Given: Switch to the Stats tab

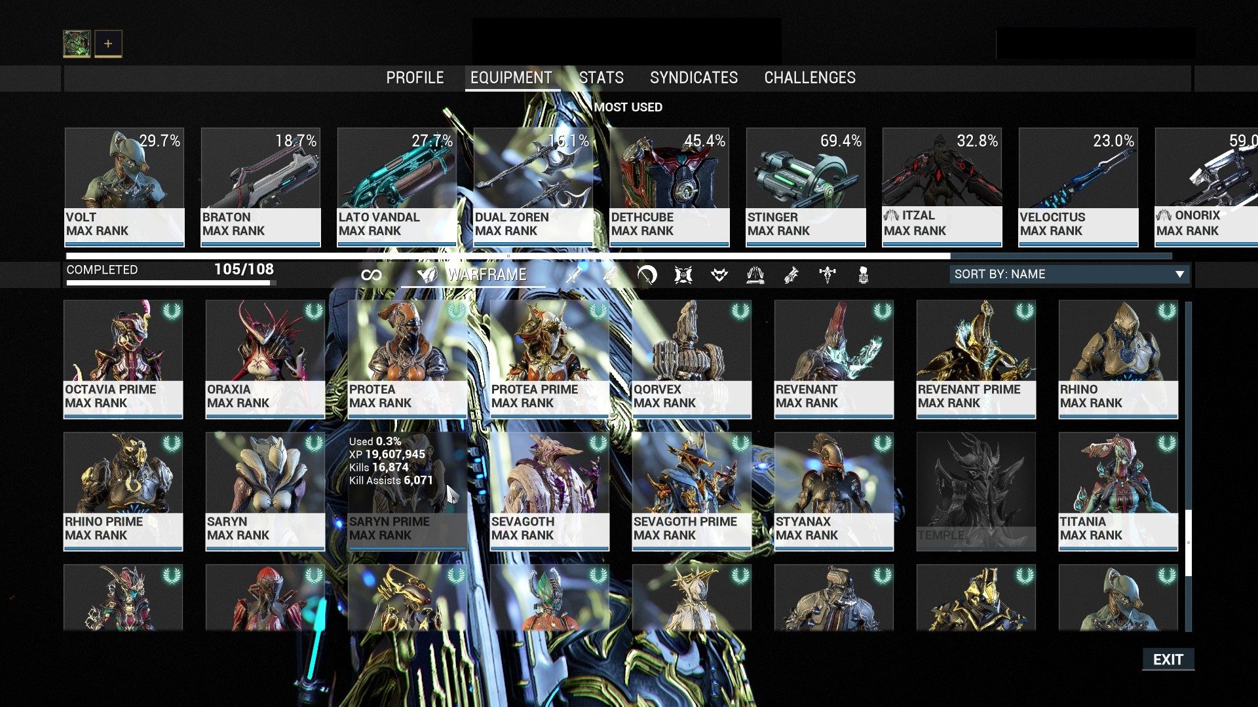Looking at the screenshot, I should pyautogui.click(x=601, y=78).
